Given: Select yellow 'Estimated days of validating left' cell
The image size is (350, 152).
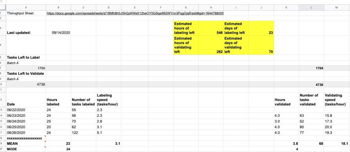Looking at the screenshot, I should pos(236,45).
